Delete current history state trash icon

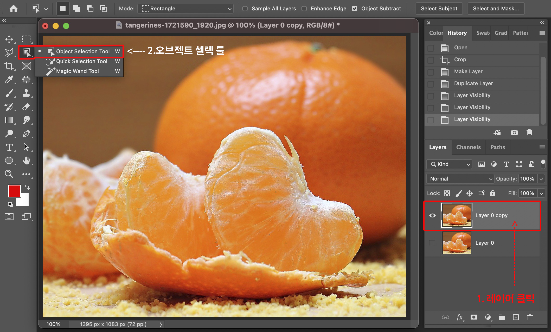coord(529,132)
